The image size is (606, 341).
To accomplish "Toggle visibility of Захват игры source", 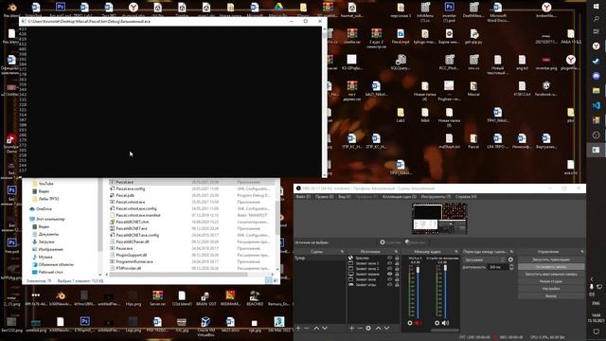I will pos(389,284).
